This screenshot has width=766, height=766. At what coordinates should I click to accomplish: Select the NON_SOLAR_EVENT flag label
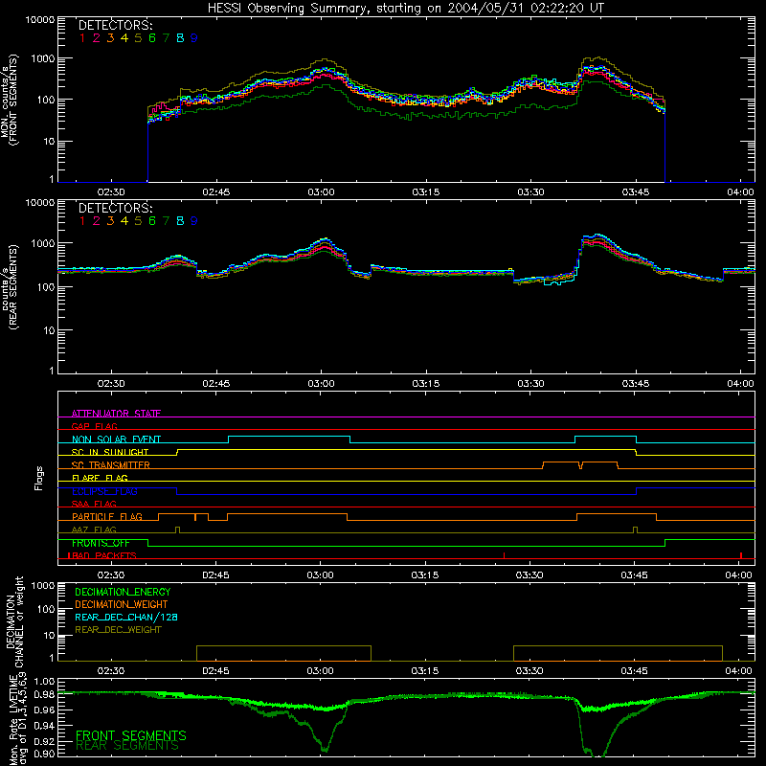click(116, 439)
